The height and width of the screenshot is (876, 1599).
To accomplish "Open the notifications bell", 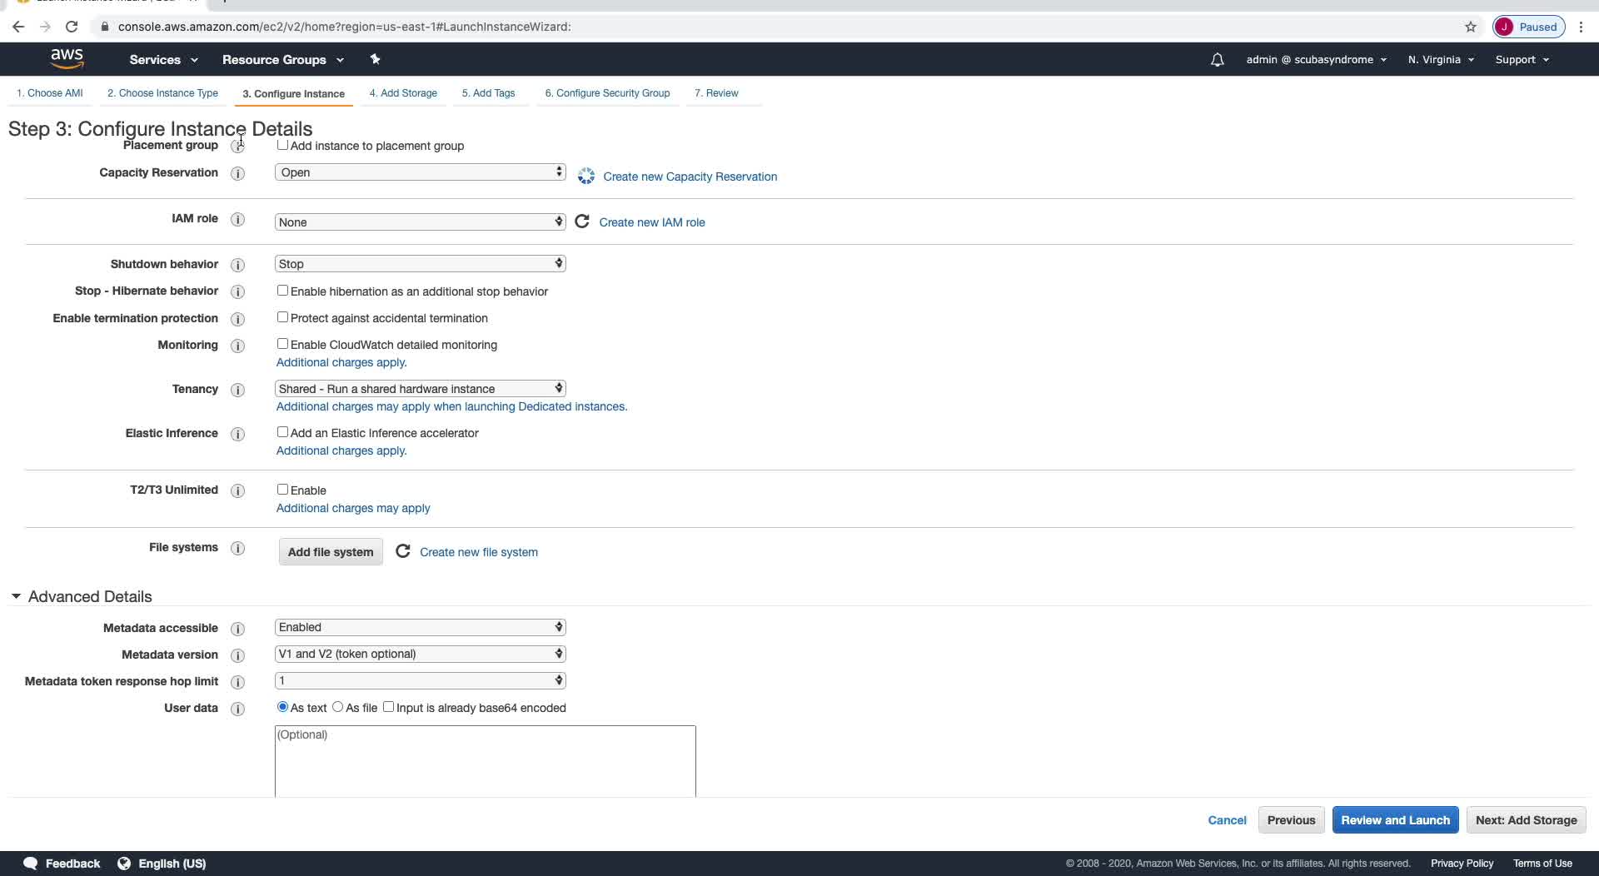I will [x=1217, y=60].
